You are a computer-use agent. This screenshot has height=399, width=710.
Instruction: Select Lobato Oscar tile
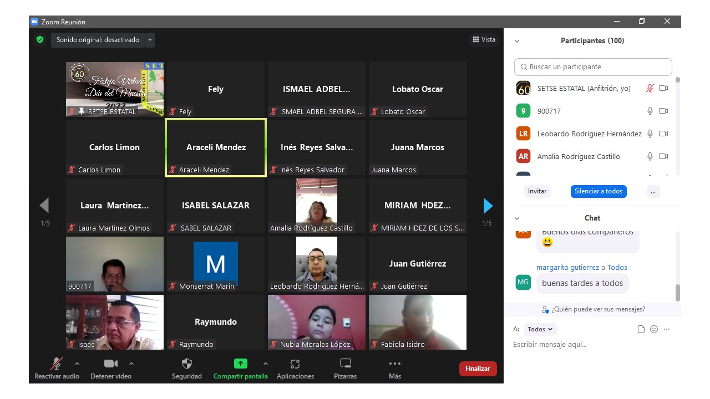pyautogui.click(x=418, y=89)
